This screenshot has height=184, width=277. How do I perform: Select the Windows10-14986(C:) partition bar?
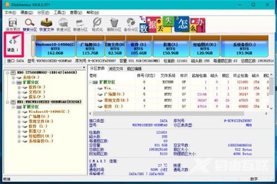point(55,47)
